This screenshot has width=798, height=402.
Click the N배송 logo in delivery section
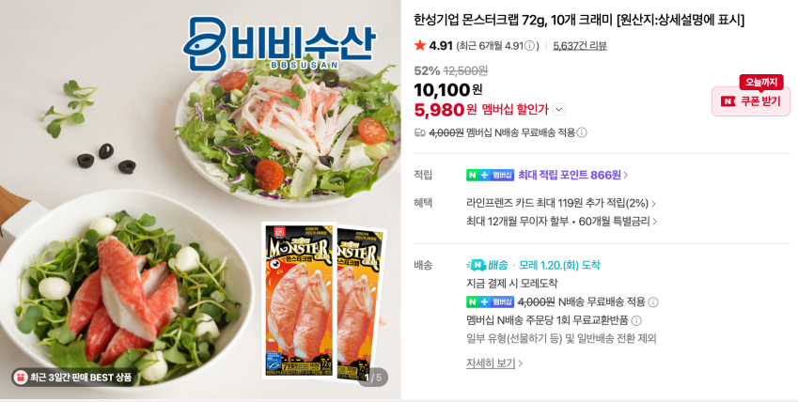(x=487, y=265)
